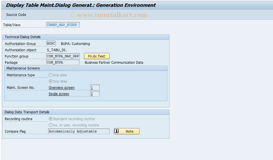Click the Table/View field CRMBP_MAP_BUGRP

[x=63, y=25]
